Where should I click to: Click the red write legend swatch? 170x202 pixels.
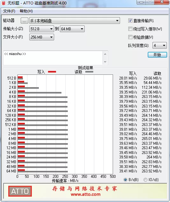coord(52,72)
